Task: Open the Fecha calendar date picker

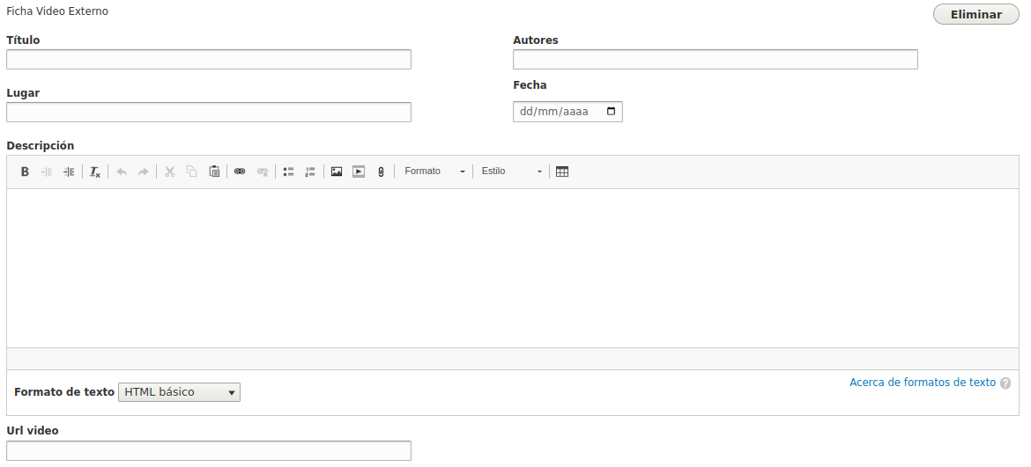Action: tap(612, 112)
